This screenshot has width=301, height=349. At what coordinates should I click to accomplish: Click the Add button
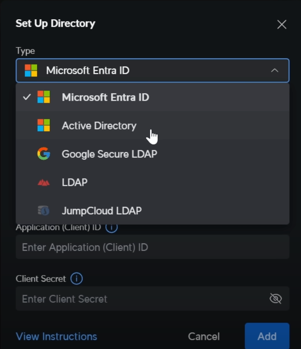[267, 336]
